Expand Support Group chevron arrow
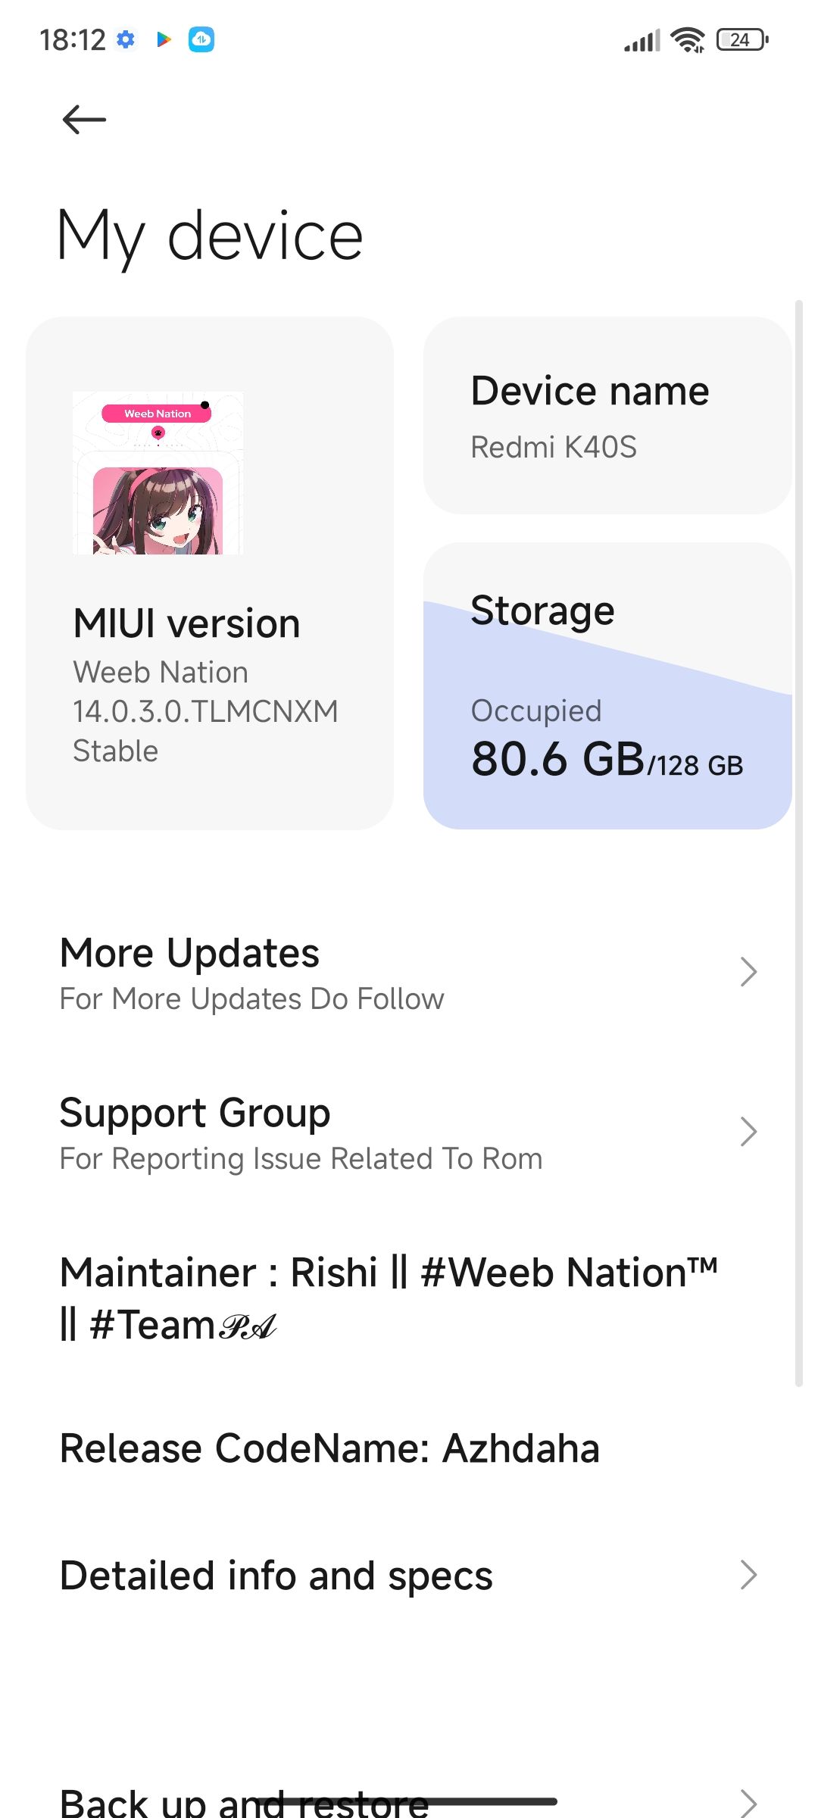 tap(748, 1132)
